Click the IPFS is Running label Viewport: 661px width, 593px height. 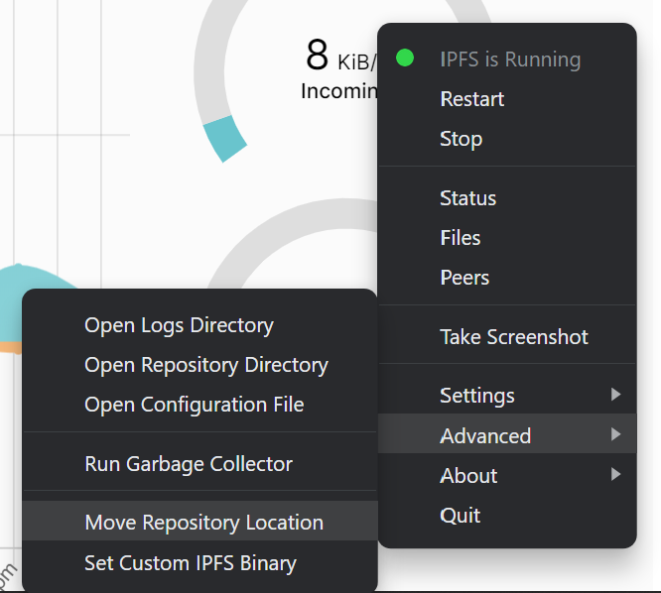tap(510, 59)
